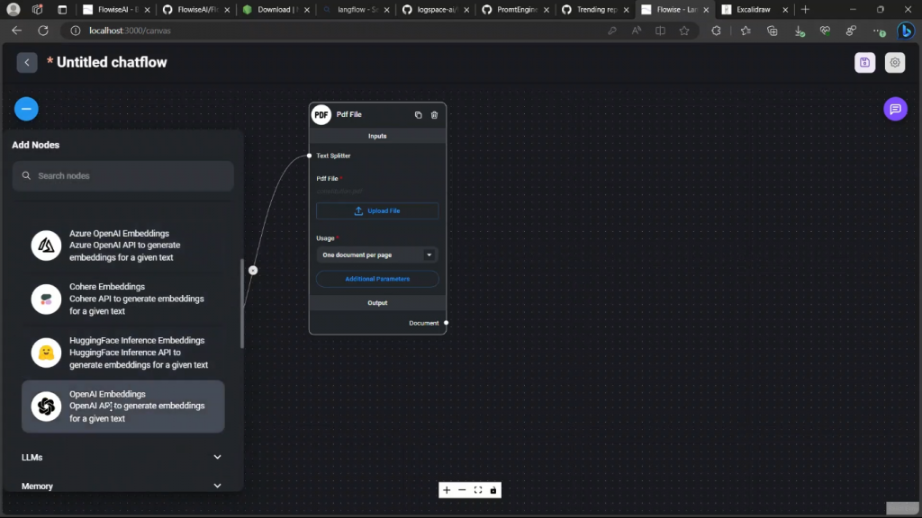This screenshot has width=922, height=518.
Task: Duplicate the Pdf File node
Action: pos(418,115)
